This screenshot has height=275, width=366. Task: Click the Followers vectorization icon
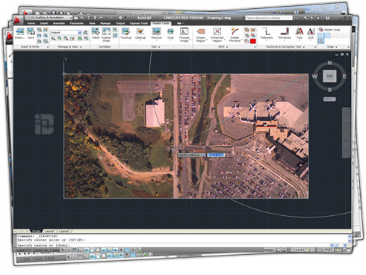pos(267,34)
